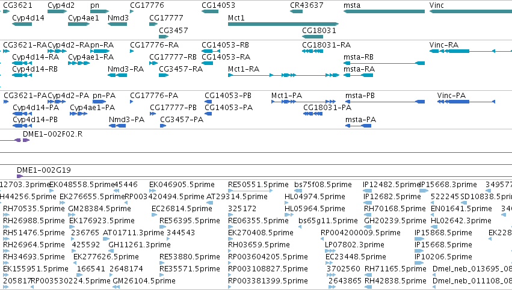The image size is (512, 290).
Task: Click the CG14053-RB transcript label
Action: point(225,45)
